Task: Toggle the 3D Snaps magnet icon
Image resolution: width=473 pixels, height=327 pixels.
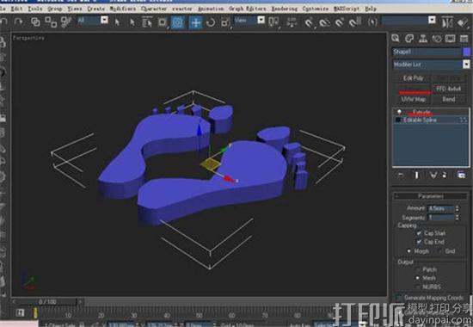Action: click(x=309, y=22)
